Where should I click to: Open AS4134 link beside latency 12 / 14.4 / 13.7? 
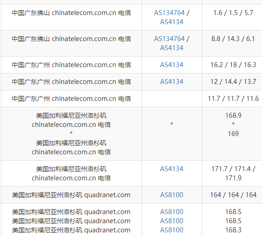(172, 82)
